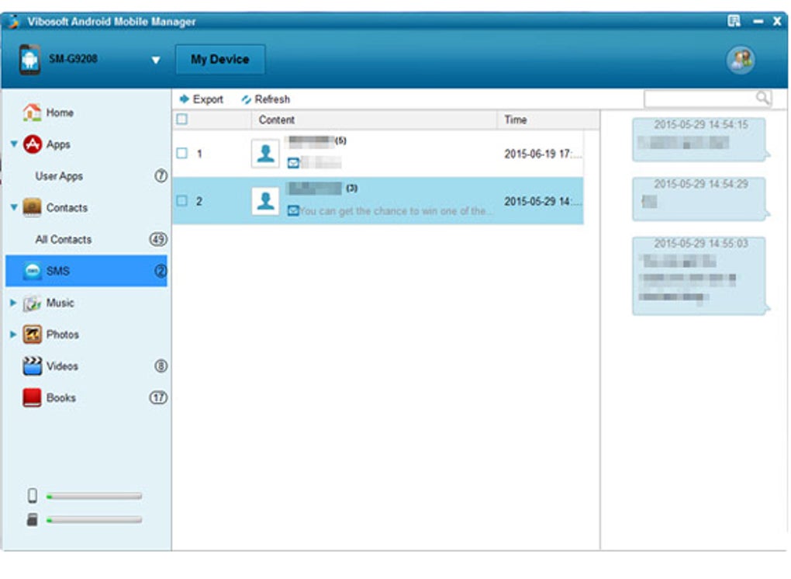
Task: Click All Contacts count badge 49
Action: 158,239
